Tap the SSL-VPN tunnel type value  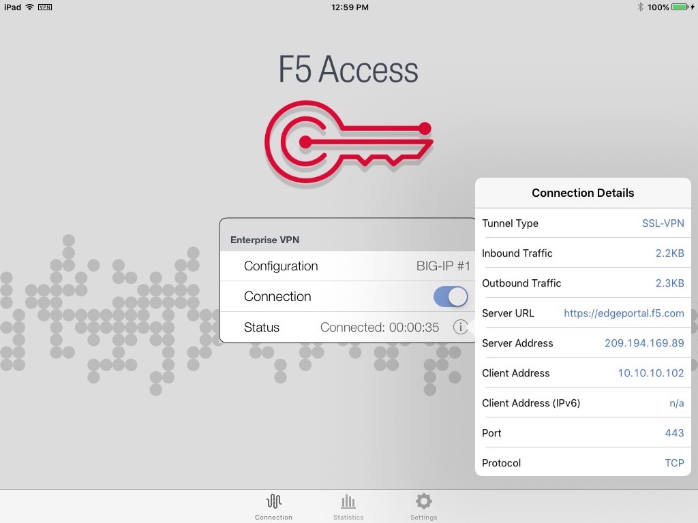tap(663, 223)
